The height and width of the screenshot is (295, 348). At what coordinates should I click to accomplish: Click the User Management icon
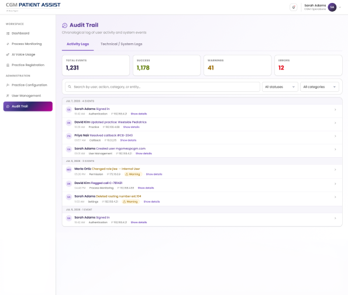pos(8,96)
